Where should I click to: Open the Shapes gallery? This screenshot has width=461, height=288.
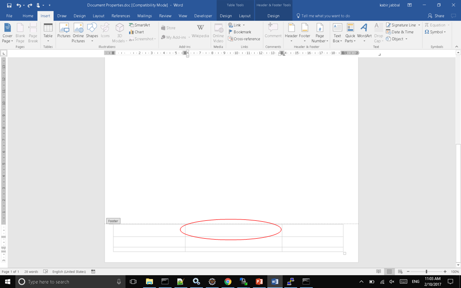point(92,32)
